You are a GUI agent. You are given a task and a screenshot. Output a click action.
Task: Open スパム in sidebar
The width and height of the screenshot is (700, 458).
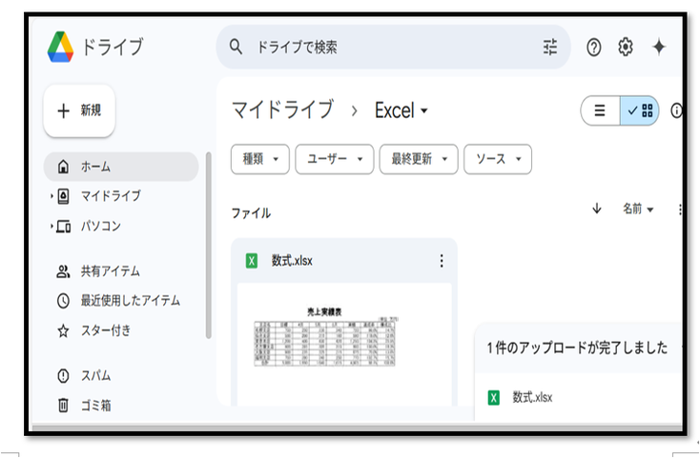pos(95,375)
